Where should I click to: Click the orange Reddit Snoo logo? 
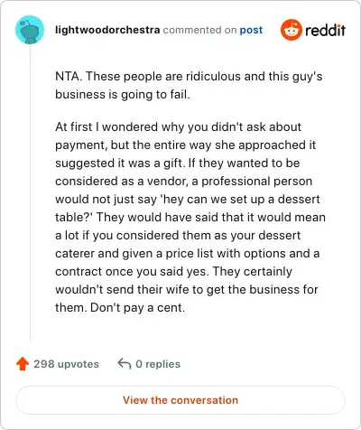291,30
